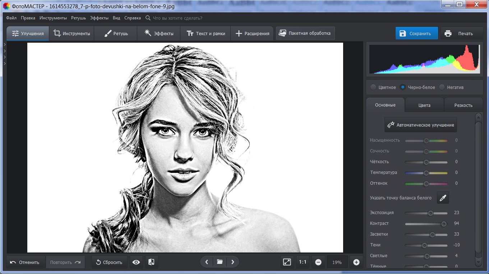Click the Контраст slider handle

444,223
